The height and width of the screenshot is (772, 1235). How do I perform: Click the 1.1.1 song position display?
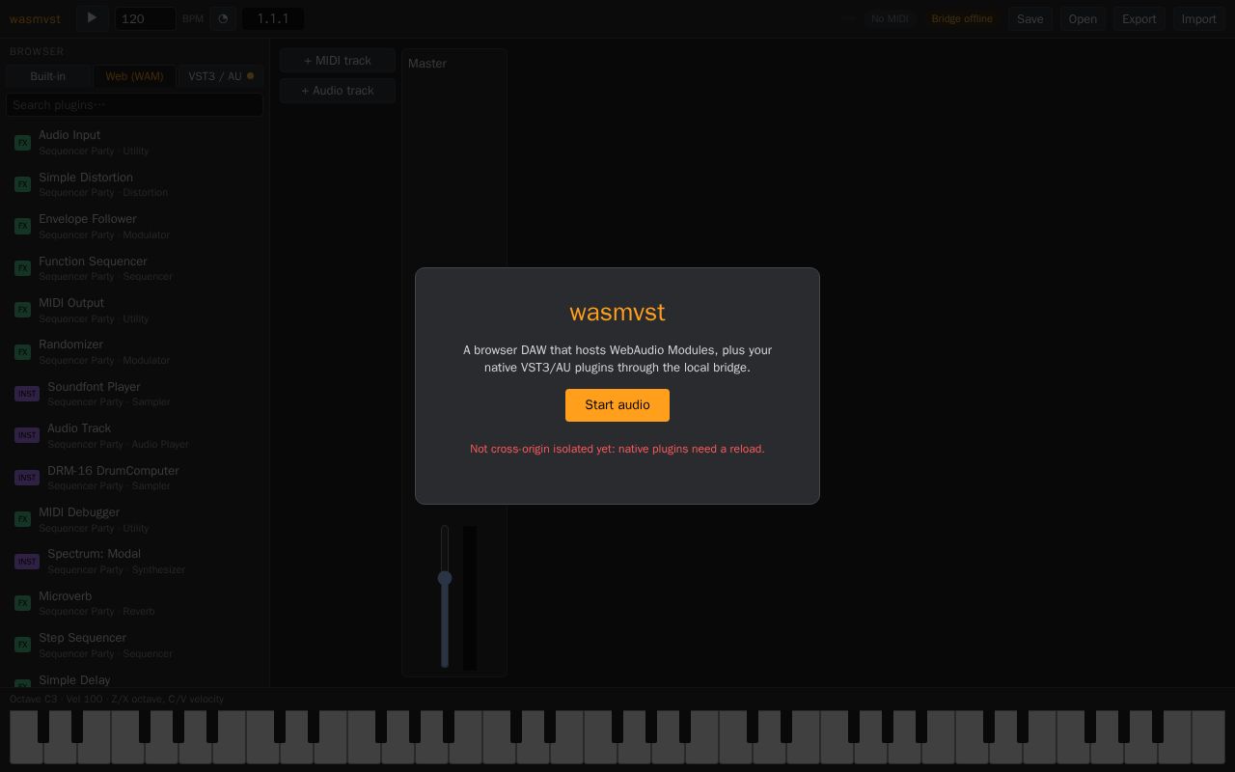tap(273, 18)
